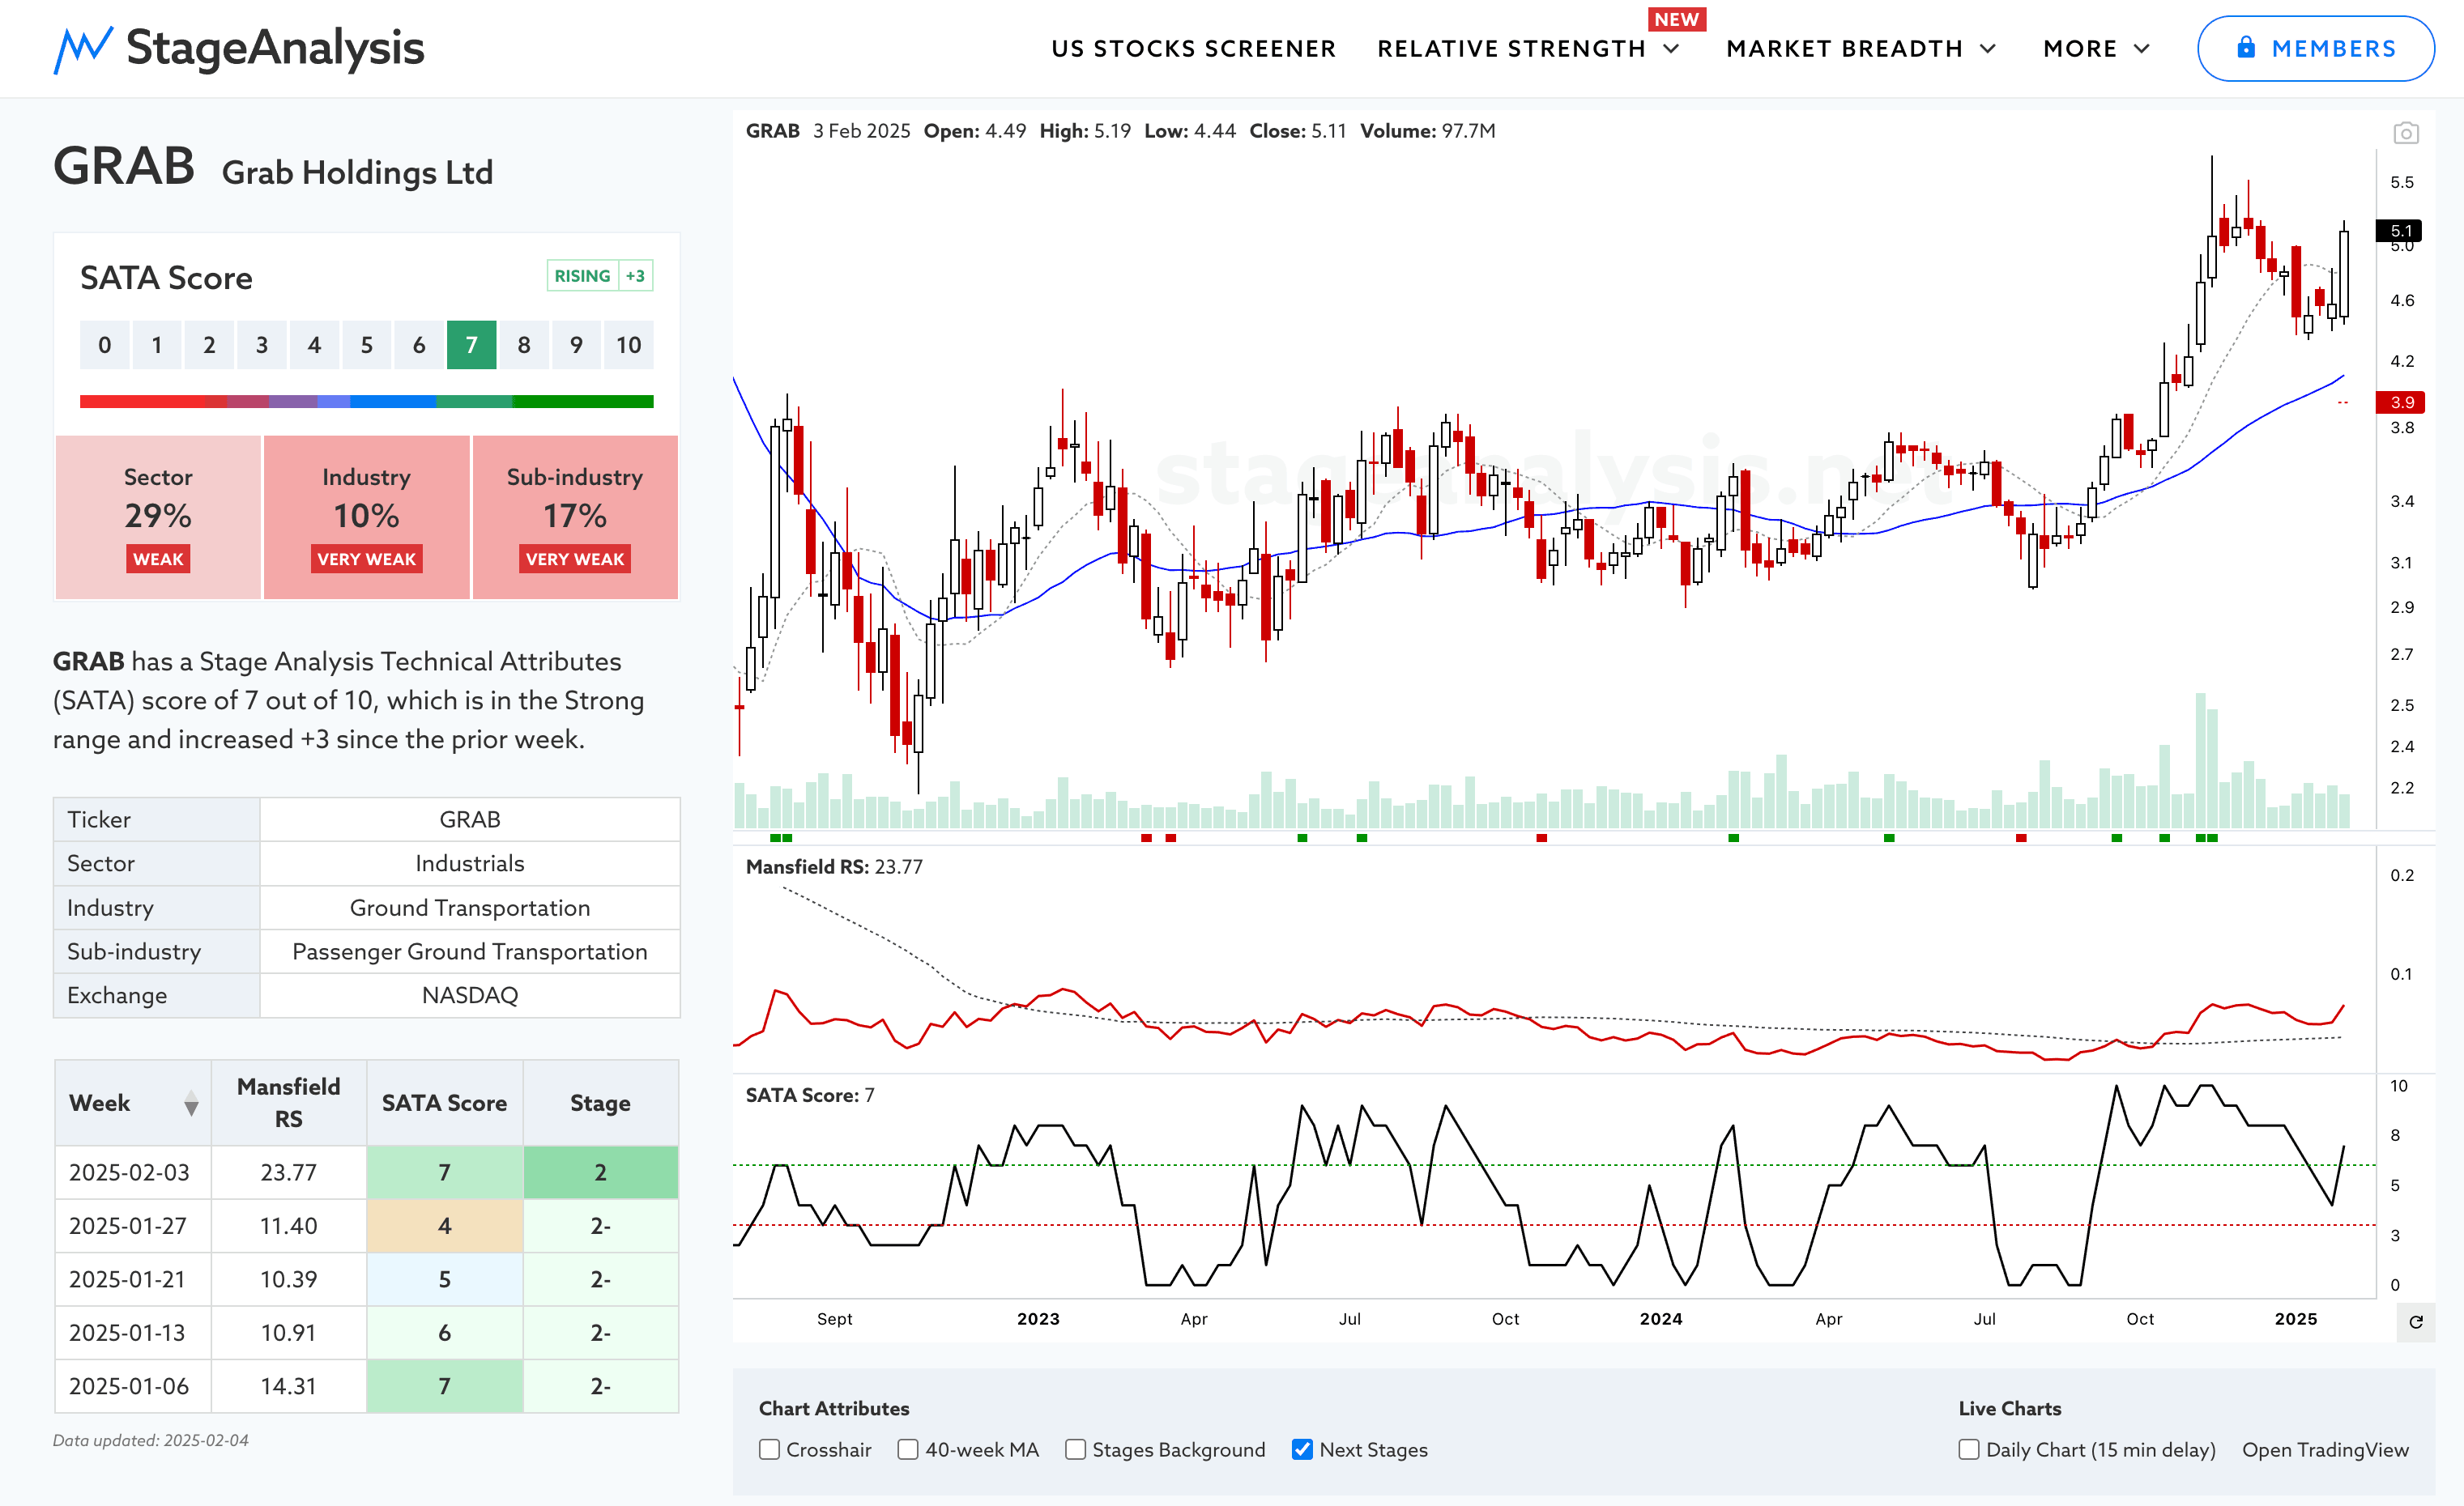Viewport: 2464px width, 1506px height.
Task: Click the Industry 10% Very Weak tile
Action: click(x=367, y=517)
